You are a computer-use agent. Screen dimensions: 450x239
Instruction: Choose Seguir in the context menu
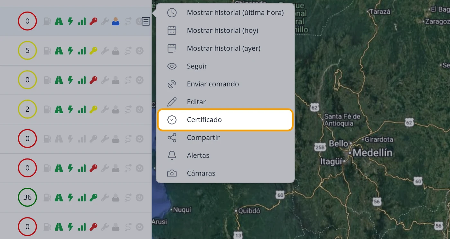225,66
